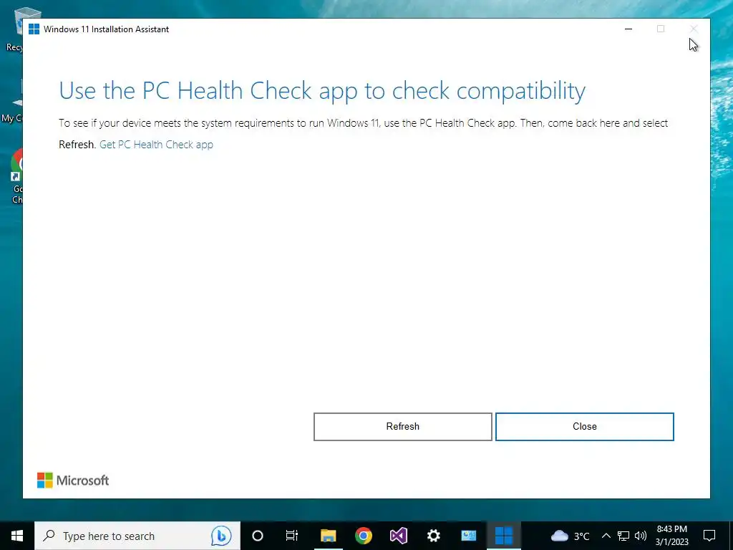Open Cortana from the taskbar

(x=258, y=536)
